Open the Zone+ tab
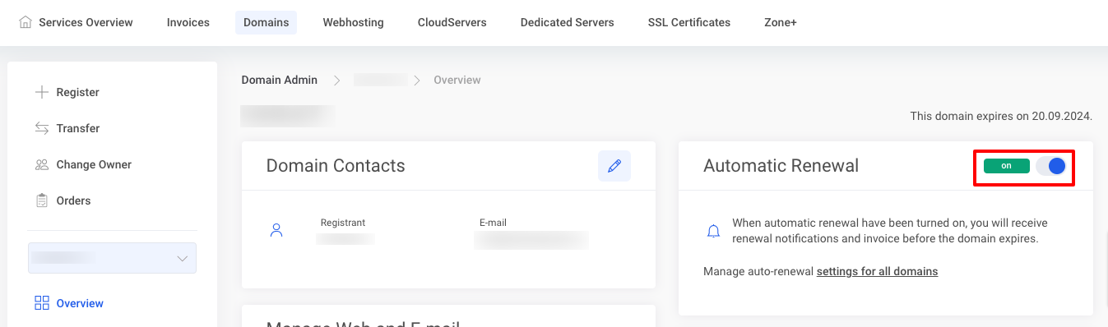The image size is (1108, 327). tap(780, 22)
